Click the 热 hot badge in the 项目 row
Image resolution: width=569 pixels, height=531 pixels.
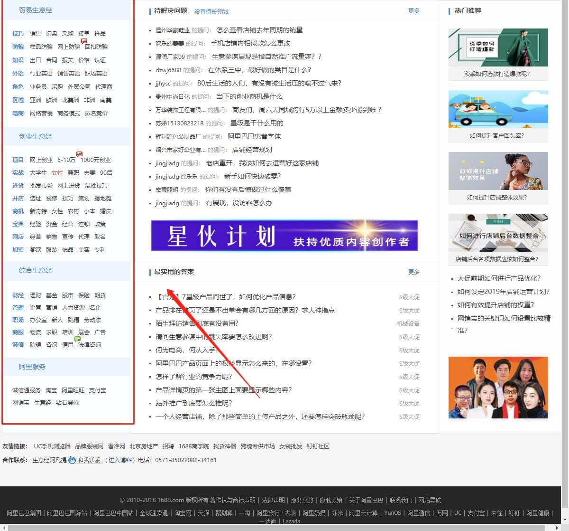pyautogui.click(x=79, y=154)
